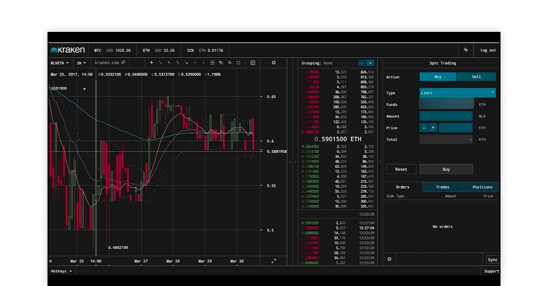Set order action to Buy

pyautogui.click(x=437, y=77)
